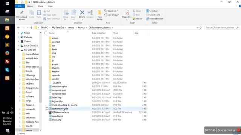Viewport: 241px width, 135px height.
Task: Click the search magnifier icon
Action: pos(237,27)
